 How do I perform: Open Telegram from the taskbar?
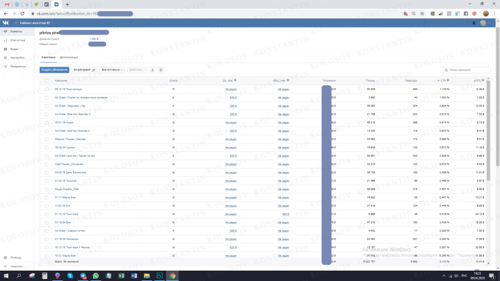[x=83, y=275]
